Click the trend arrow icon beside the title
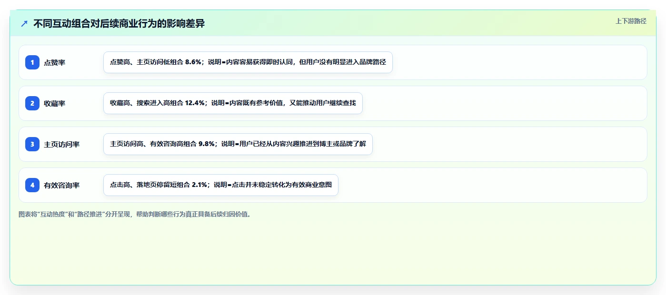The height and width of the screenshot is (295, 666). (x=24, y=23)
